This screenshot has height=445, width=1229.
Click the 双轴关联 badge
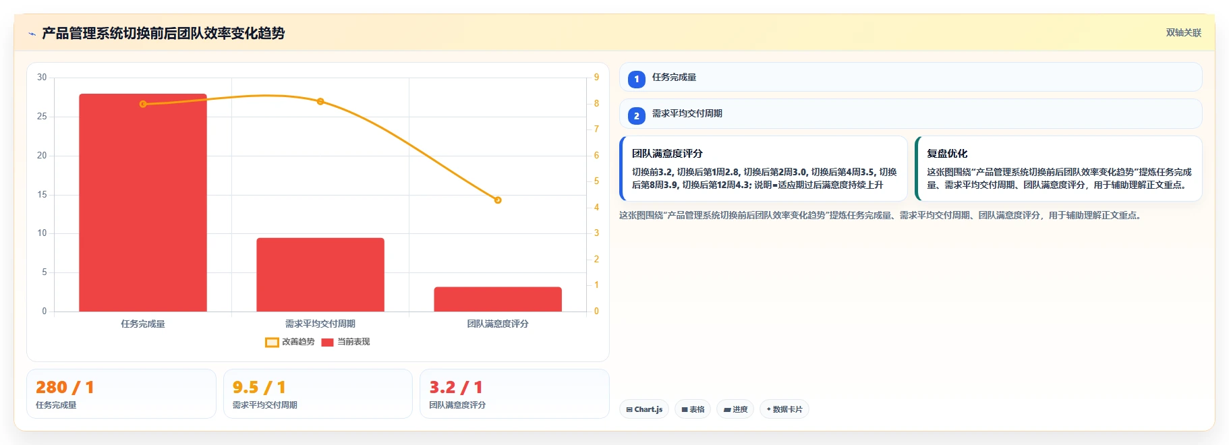pos(1184,33)
